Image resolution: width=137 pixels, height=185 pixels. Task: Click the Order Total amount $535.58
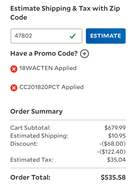(113, 178)
